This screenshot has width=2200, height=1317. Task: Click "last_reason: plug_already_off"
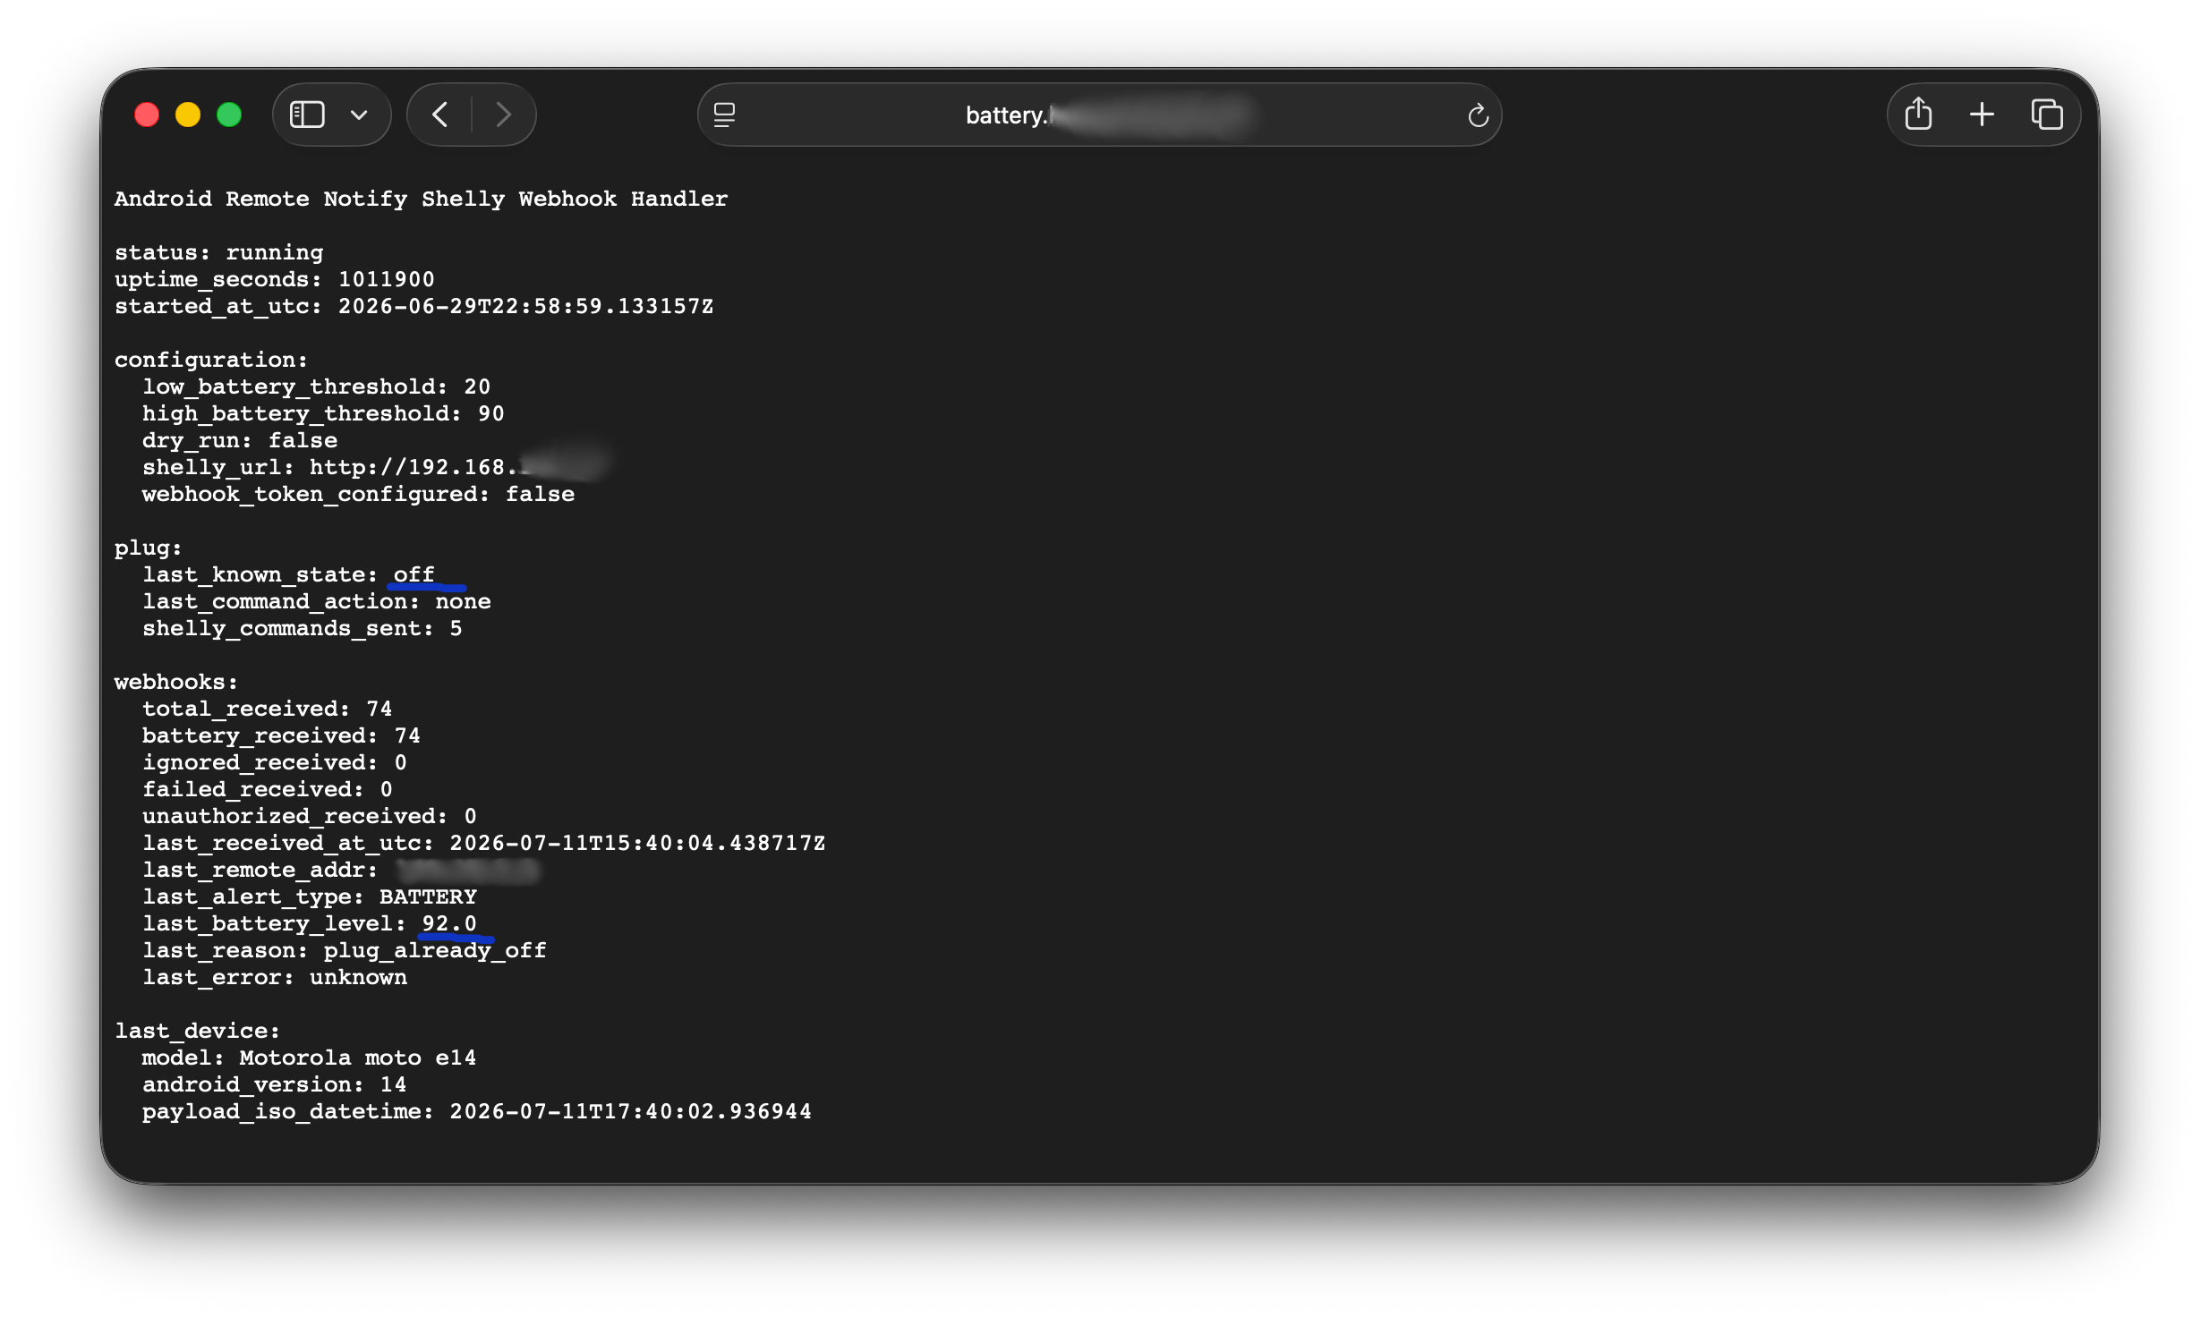pos(345,950)
